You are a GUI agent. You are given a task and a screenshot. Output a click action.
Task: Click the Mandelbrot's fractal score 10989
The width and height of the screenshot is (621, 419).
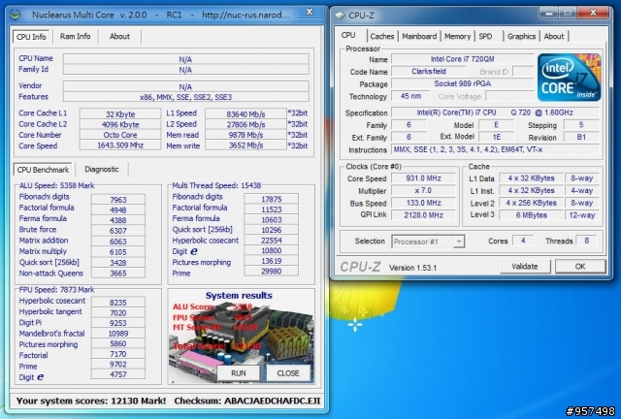pos(118,334)
